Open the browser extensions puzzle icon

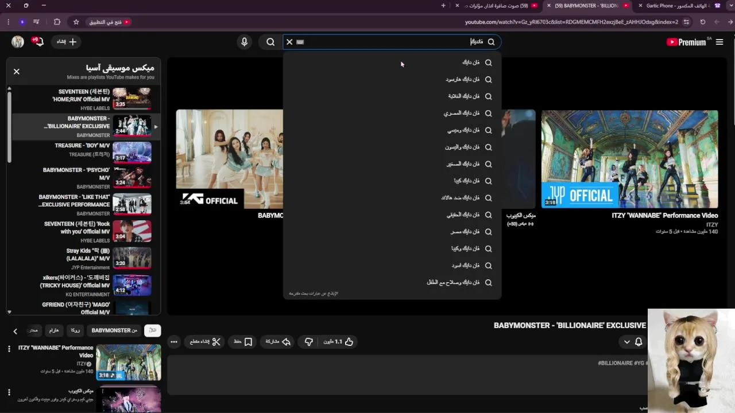[x=57, y=22]
